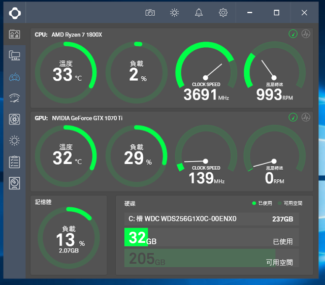This screenshot has width=325, height=285.
Task: Open the overclocking gauge sidebar icon
Action: (x=15, y=98)
